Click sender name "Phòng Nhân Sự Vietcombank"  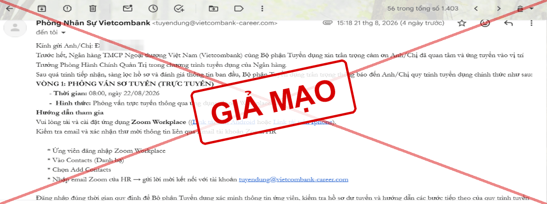tap(93, 23)
